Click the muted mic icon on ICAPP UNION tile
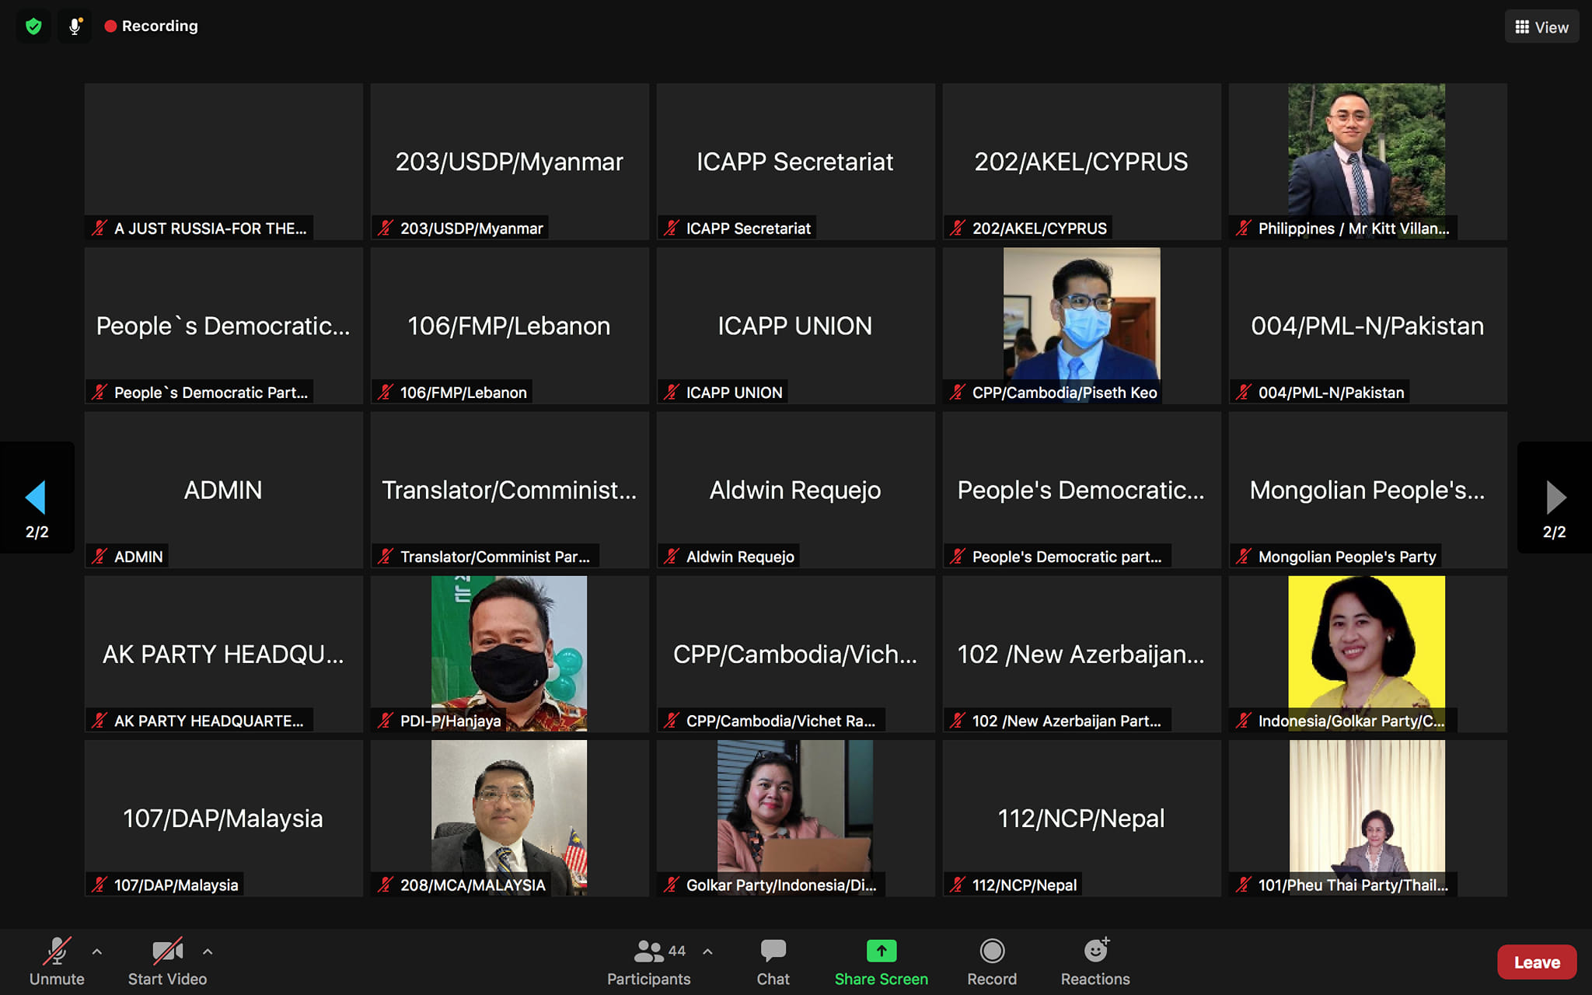1592x995 pixels. coord(672,392)
